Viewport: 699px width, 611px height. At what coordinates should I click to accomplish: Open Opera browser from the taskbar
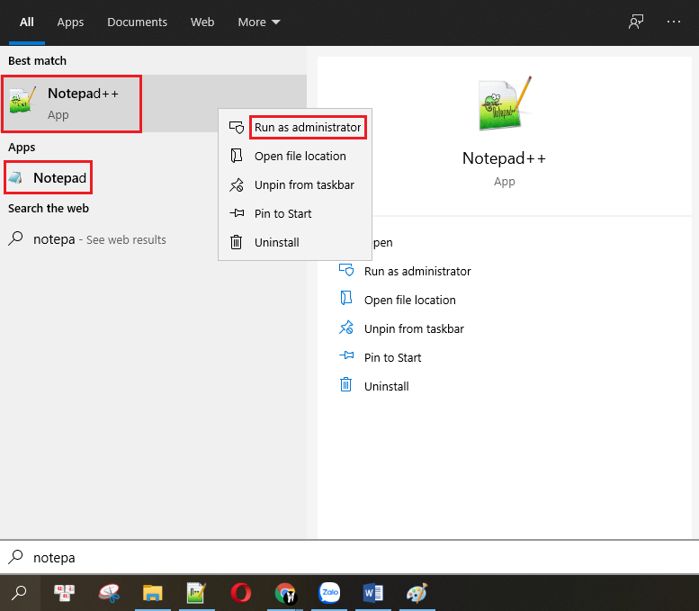point(241,593)
